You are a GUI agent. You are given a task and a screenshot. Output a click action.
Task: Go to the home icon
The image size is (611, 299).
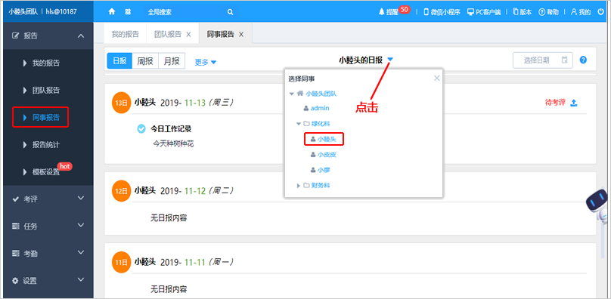[112, 12]
